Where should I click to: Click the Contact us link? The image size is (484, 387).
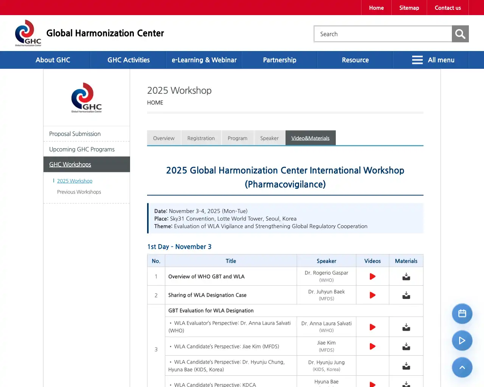pyautogui.click(x=448, y=8)
